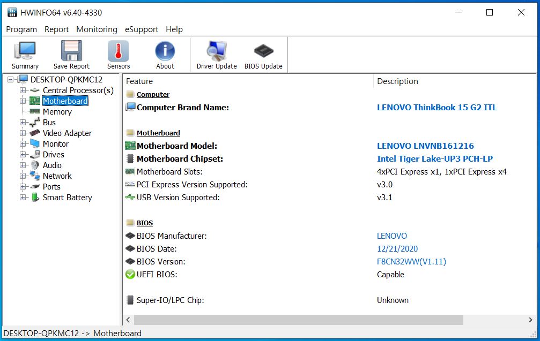Expand the Motherboard tree node
540x341 pixels.
tap(23, 101)
